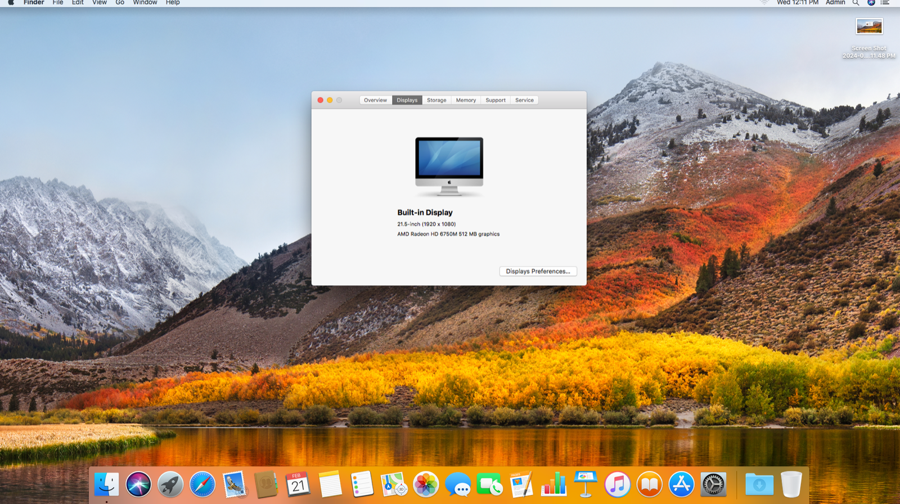The height and width of the screenshot is (504, 900).
Task: Open Downloads folder in Dock
Action: coord(759,484)
